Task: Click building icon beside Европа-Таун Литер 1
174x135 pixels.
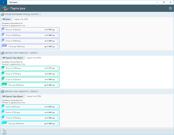Action: coord(3,53)
